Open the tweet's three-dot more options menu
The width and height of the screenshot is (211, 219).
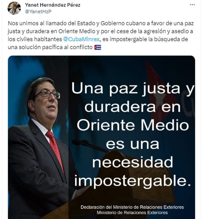click(192, 5)
